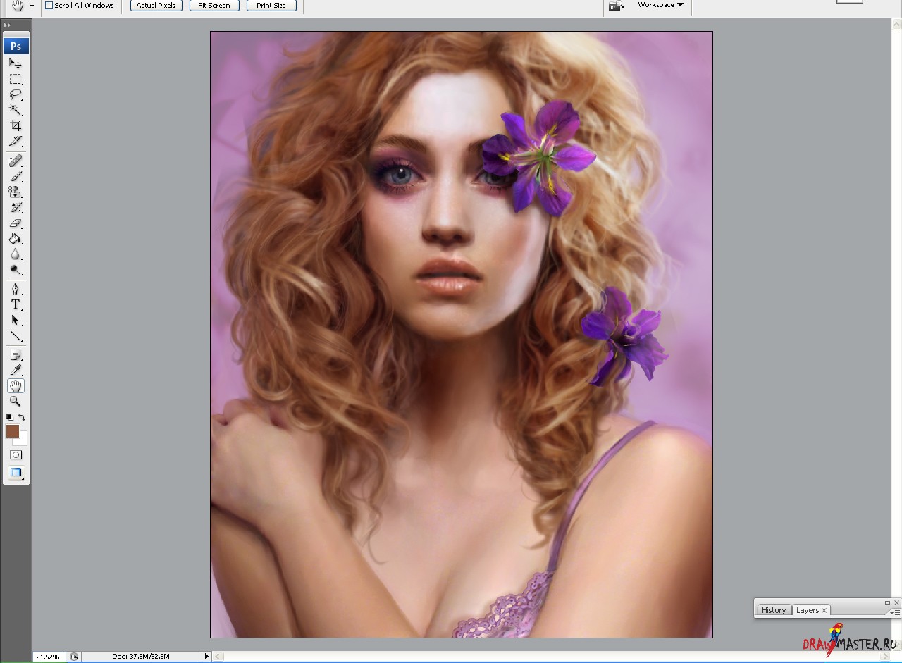Open Hand tool preset picker arrow
Viewport: 902px width, 663px height.
click(32, 6)
